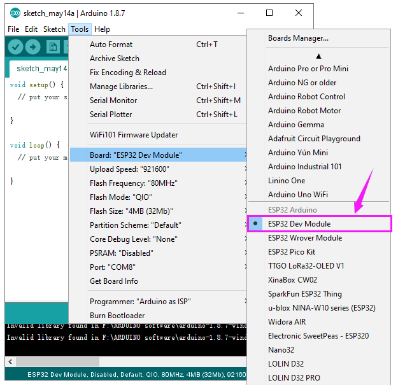Select the ESP32 Dev Module radio entry
This screenshot has height=385, width=398.
(319, 224)
